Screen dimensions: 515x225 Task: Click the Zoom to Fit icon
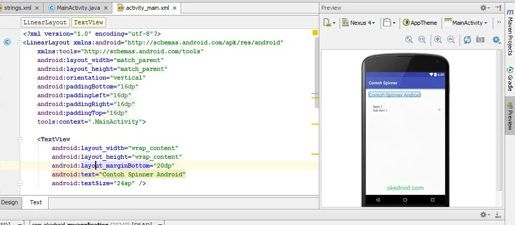(x=409, y=40)
